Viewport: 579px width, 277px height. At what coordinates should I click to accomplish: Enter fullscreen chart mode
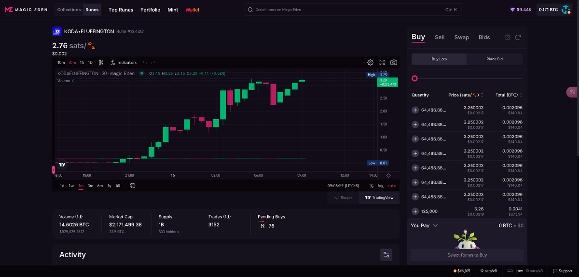pos(382,62)
